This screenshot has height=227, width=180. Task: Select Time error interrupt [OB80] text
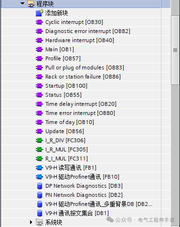[80, 113]
